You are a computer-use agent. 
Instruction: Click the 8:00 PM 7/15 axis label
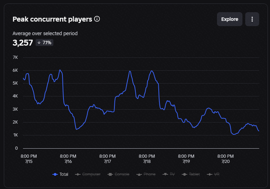click(x=29, y=159)
